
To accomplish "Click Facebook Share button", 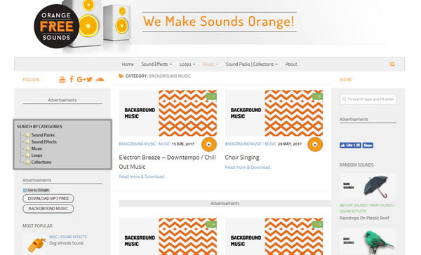I will (368, 145).
